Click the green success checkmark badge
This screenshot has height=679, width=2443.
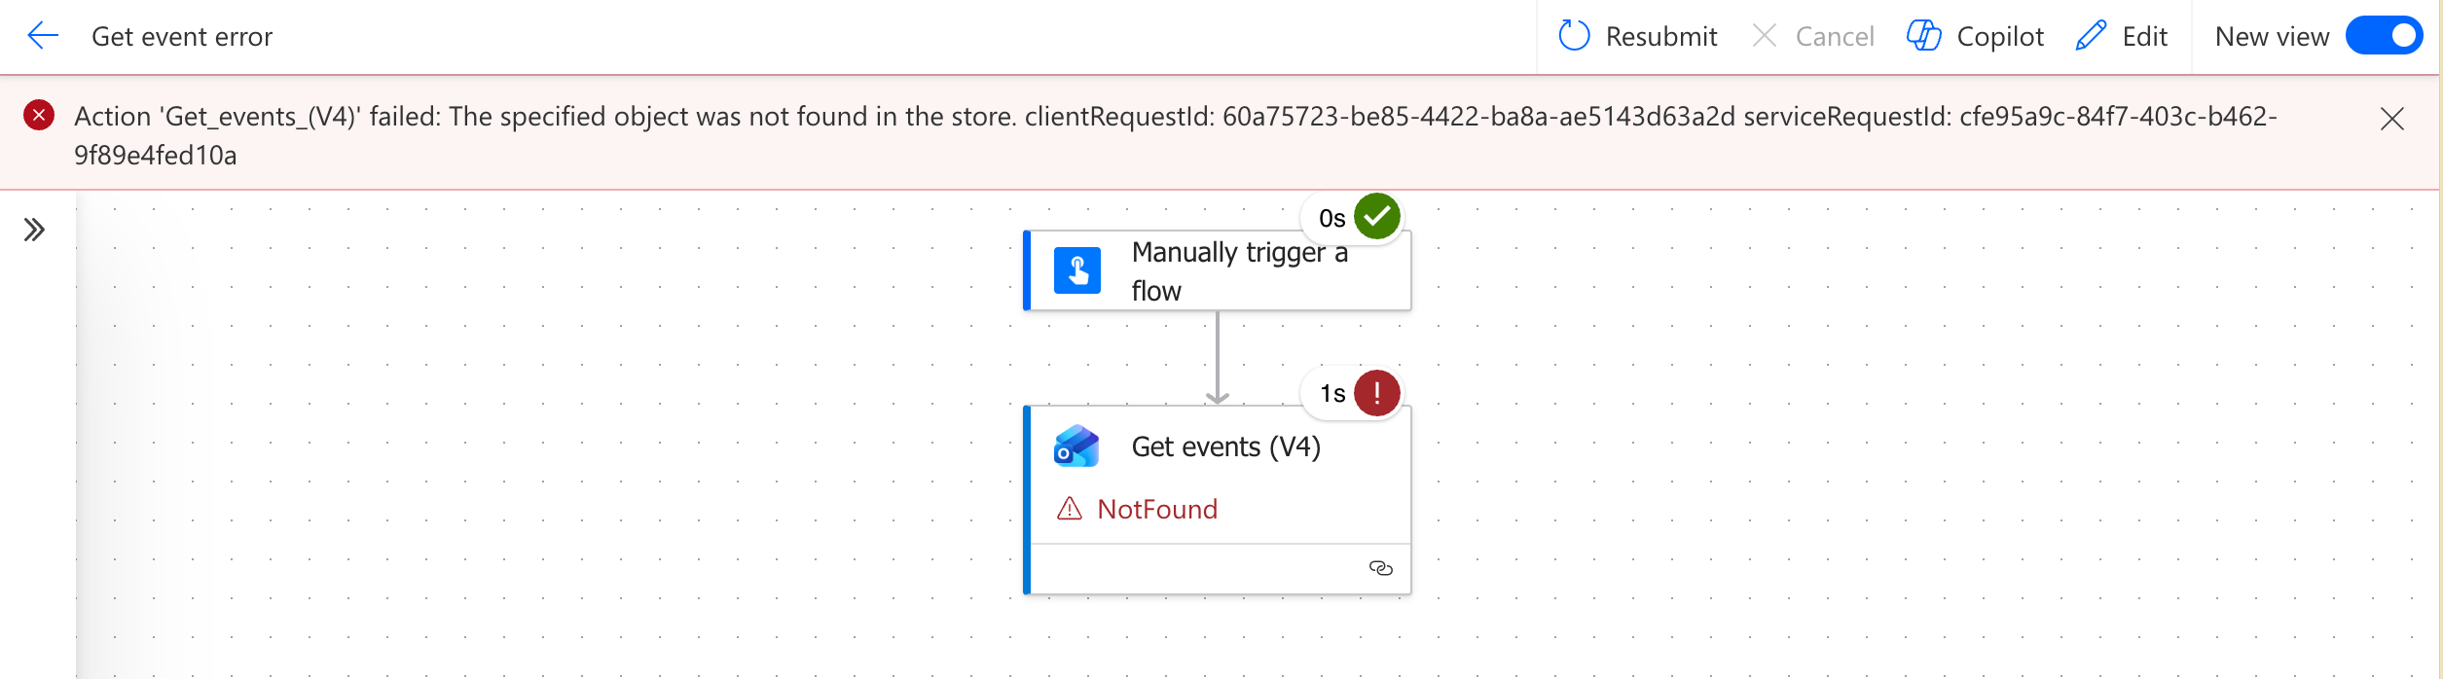[1376, 217]
